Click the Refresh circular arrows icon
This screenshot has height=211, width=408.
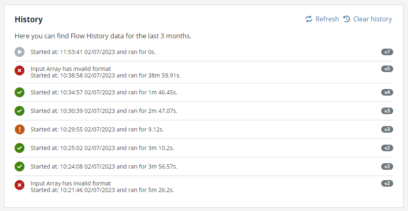pyautogui.click(x=309, y=19)
